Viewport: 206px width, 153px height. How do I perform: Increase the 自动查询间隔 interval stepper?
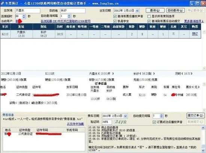[69, 15]
